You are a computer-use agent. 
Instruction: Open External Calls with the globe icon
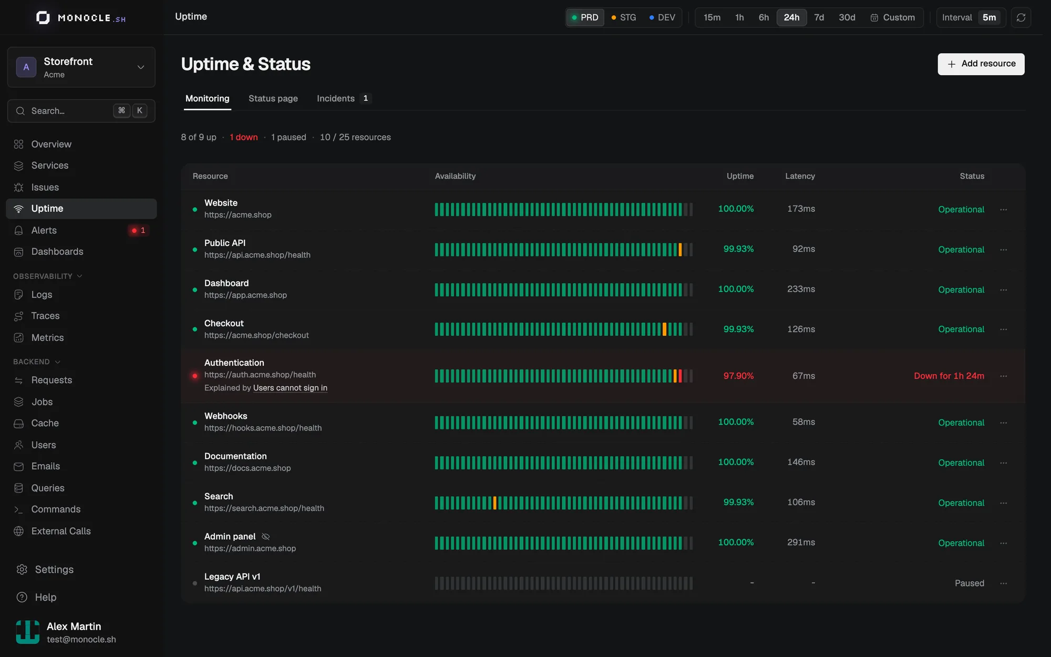(x=81, y=531)
